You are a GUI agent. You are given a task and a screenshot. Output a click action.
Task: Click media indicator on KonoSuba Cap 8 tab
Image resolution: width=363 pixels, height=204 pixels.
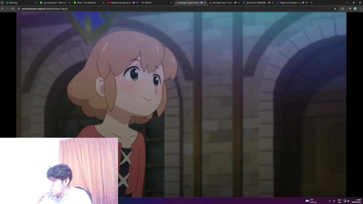click(x=201, y=3)
